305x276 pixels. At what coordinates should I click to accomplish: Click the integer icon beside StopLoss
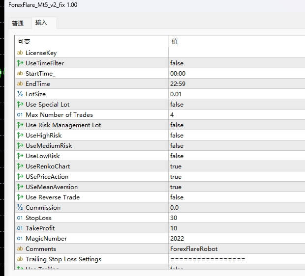pos(20,218)
